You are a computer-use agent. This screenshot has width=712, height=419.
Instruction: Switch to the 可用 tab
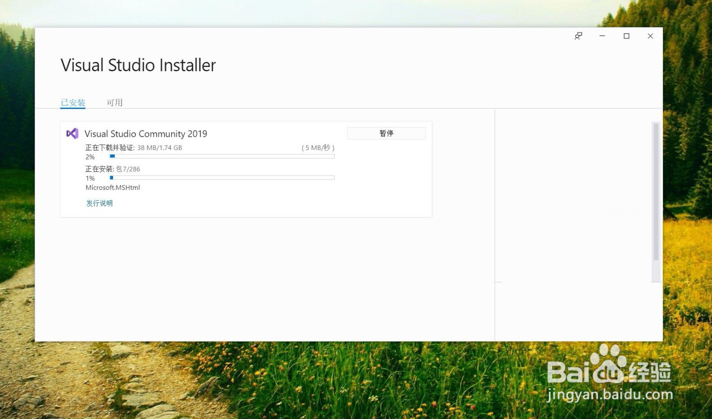click(115, 103)
